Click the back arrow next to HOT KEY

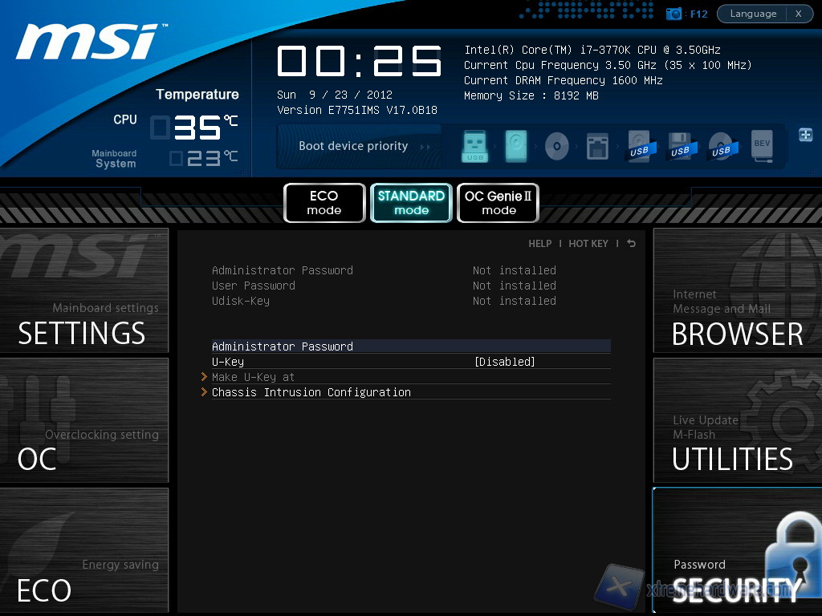(x=631, y=244)
